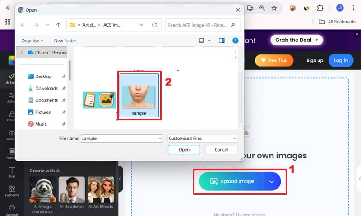Refresh the folder in Open dialog

coord(154,25)
